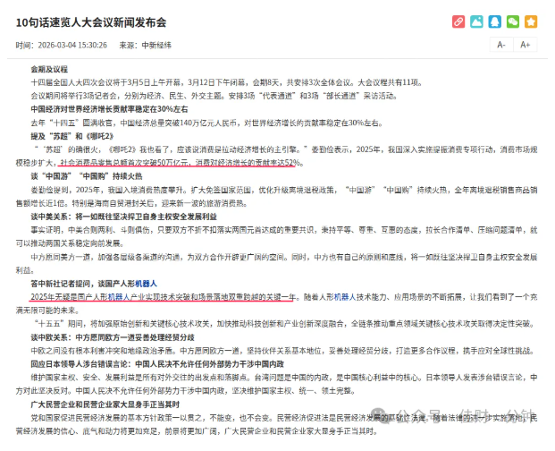Click the paragraph starting 事实证明,中美合则两利
555x451 pixels.
tap(276, 236)
